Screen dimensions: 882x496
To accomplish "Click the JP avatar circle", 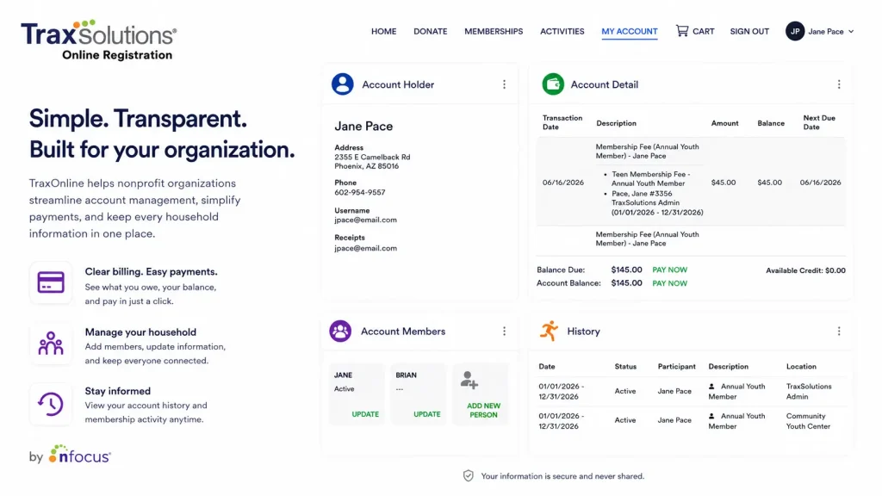I will point(795,32).
